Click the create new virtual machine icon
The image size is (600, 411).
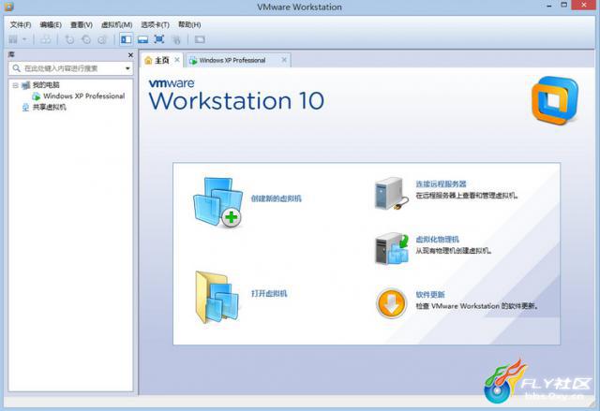click(x=217, y=202)
